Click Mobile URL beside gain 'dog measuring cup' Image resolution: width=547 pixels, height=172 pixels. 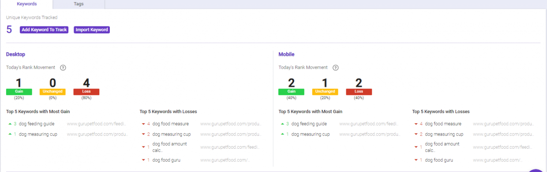point(370,134)
